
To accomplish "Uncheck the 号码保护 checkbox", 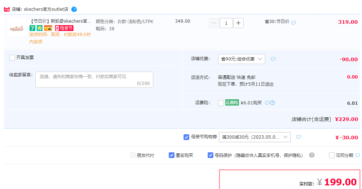I will (x=210, y=155).
